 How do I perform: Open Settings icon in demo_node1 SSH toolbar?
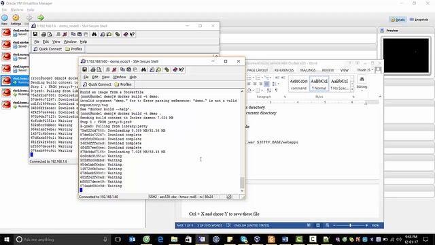167,69
